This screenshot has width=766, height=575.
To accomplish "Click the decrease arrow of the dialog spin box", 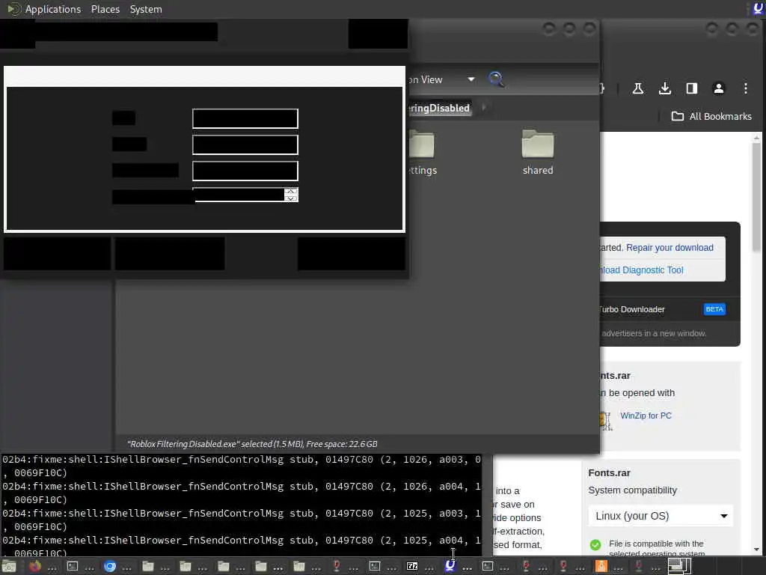I will tap(291, 198).
